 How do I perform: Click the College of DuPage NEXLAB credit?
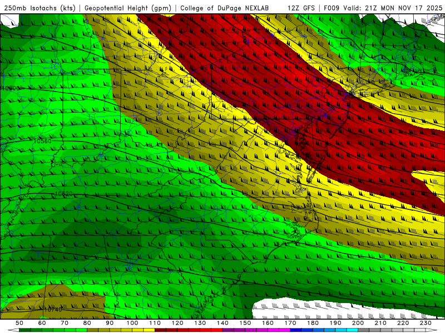pos(225,8)
